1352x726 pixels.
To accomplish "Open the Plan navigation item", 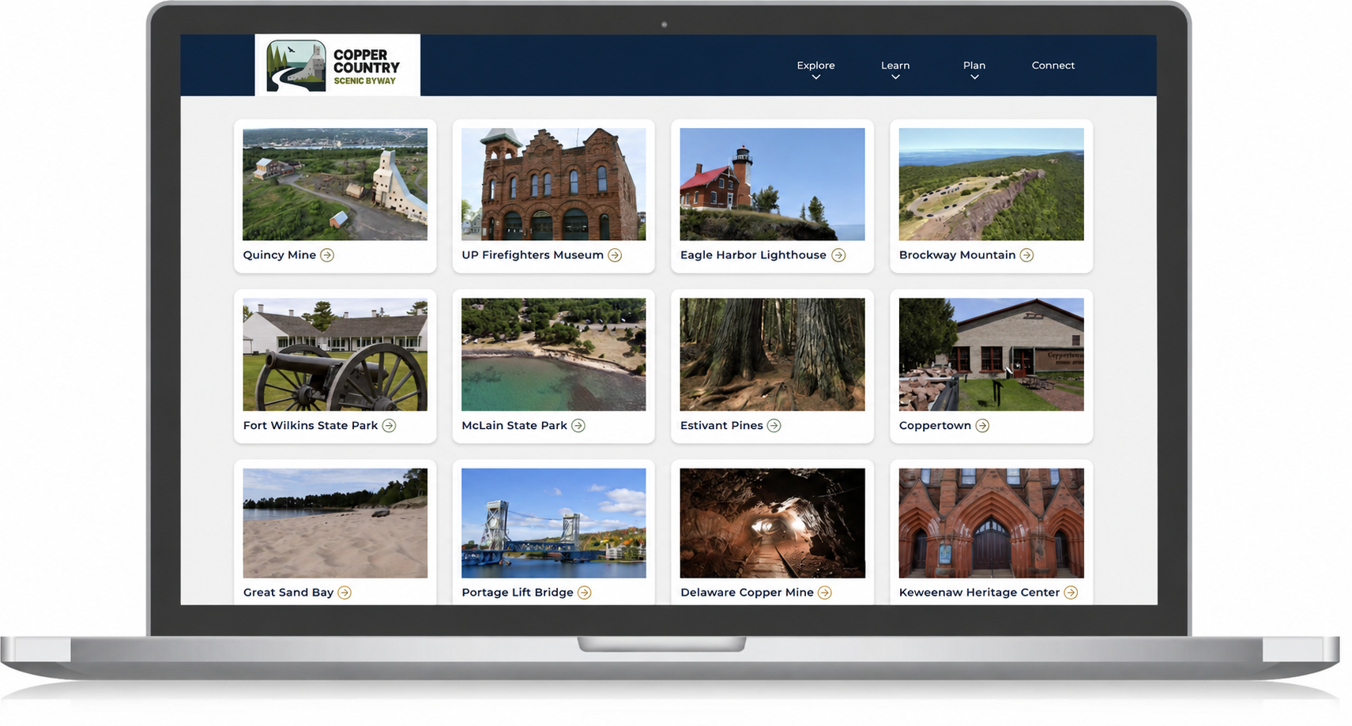I will tap(974, 66).
